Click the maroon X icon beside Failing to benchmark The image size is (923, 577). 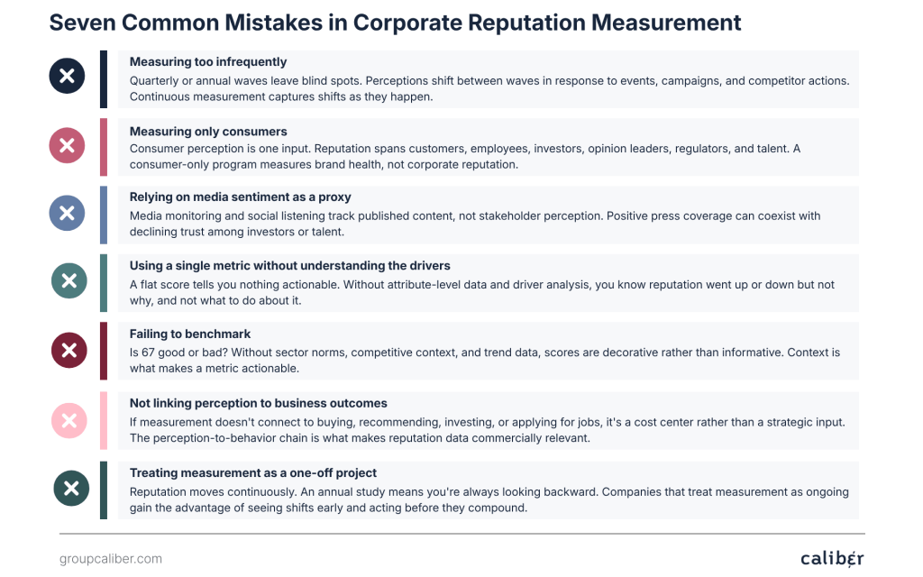coord(69,350)
